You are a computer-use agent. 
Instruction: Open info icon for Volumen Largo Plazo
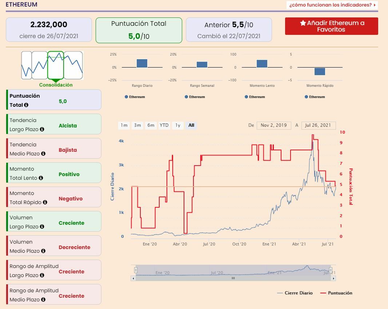[42, 227]
